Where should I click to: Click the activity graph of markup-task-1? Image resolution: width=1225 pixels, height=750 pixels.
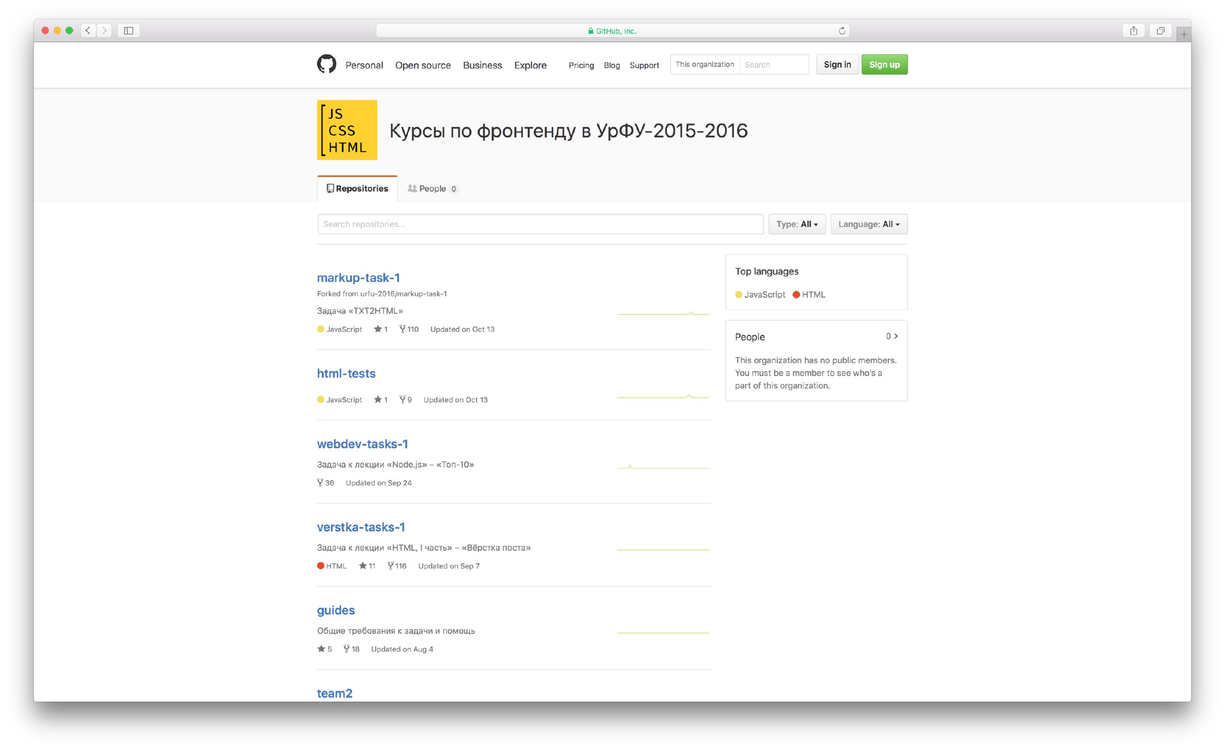click(x=663, y=314)
